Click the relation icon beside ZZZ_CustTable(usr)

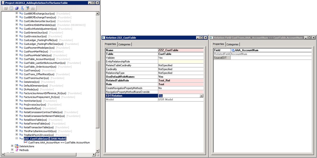point(21,139)
